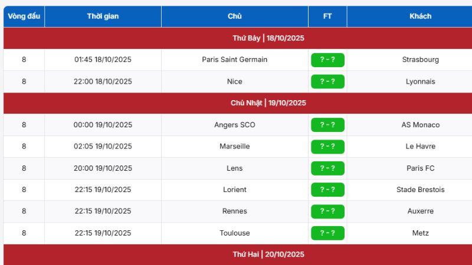
Task: Click the Thứ Hai 20/10/2025 date bar
Action: [268, 254]
